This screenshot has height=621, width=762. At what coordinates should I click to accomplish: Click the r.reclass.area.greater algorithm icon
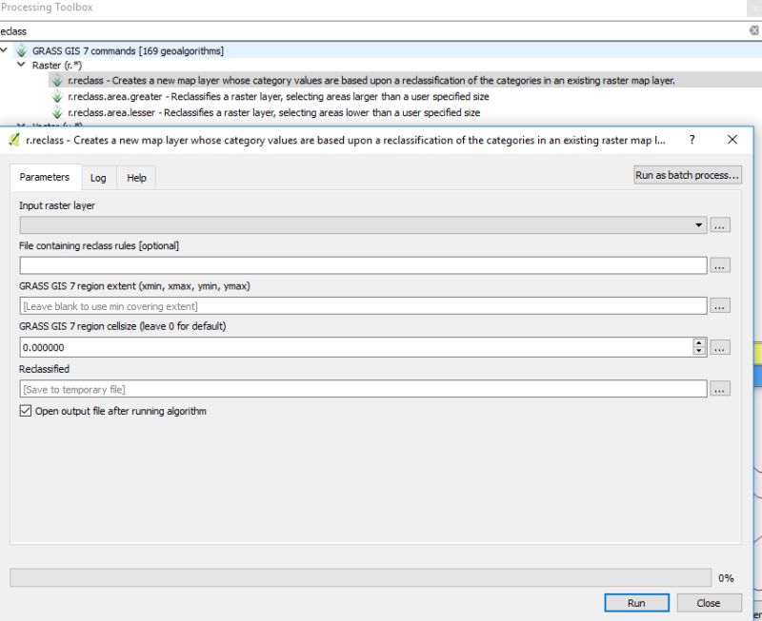(56, 96)
